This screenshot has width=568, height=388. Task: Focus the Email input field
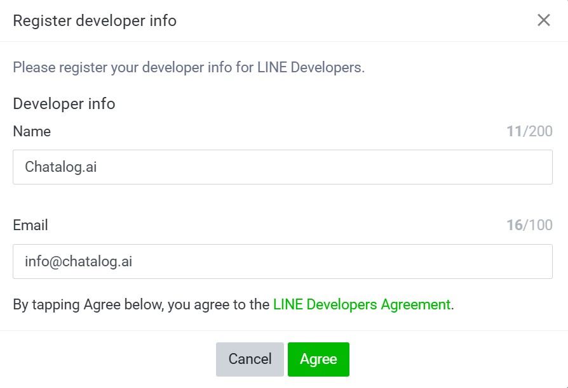[282, 261]
